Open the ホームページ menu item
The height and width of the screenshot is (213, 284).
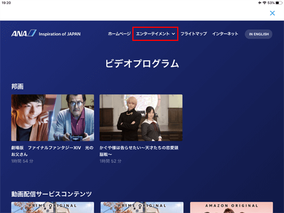coord(119,34)
